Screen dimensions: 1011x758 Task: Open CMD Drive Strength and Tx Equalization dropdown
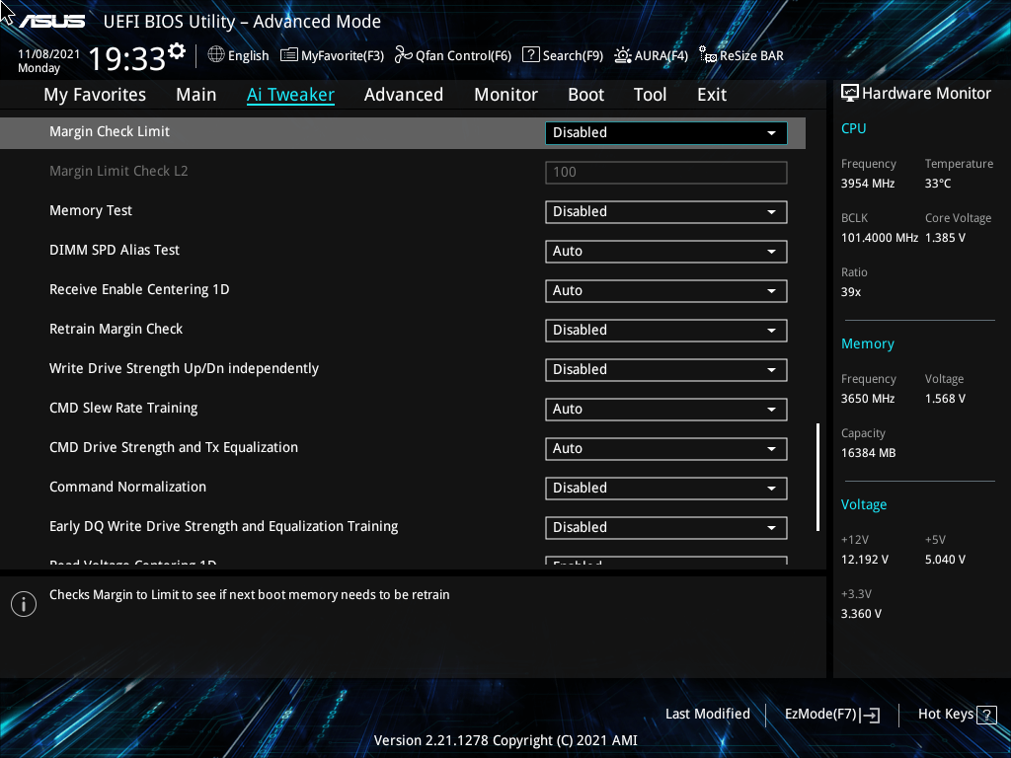(666, 449)
